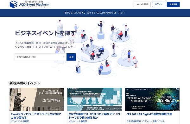Open CventテクノロジーでオンラインMICE event title link

click(36, 116)
